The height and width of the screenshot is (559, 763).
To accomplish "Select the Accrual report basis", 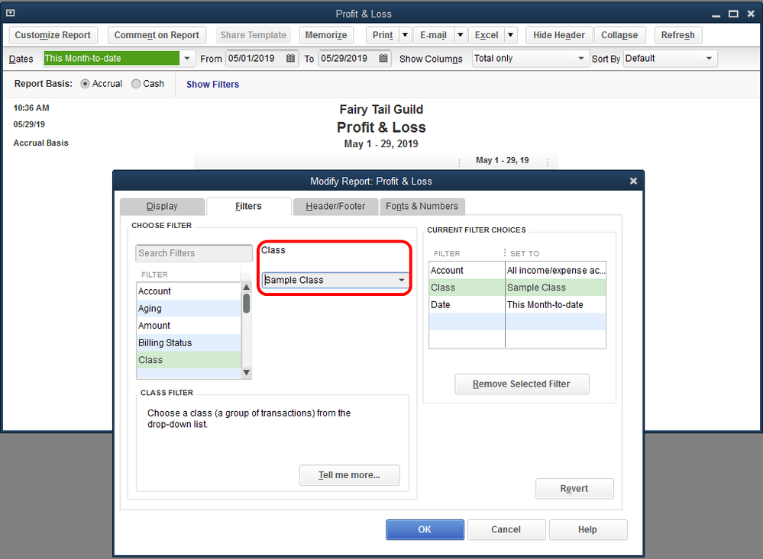I will pos(85,84).
